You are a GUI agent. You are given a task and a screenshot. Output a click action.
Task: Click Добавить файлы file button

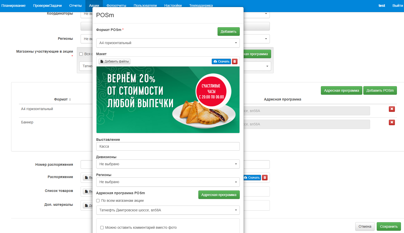(x=114, y=61)
